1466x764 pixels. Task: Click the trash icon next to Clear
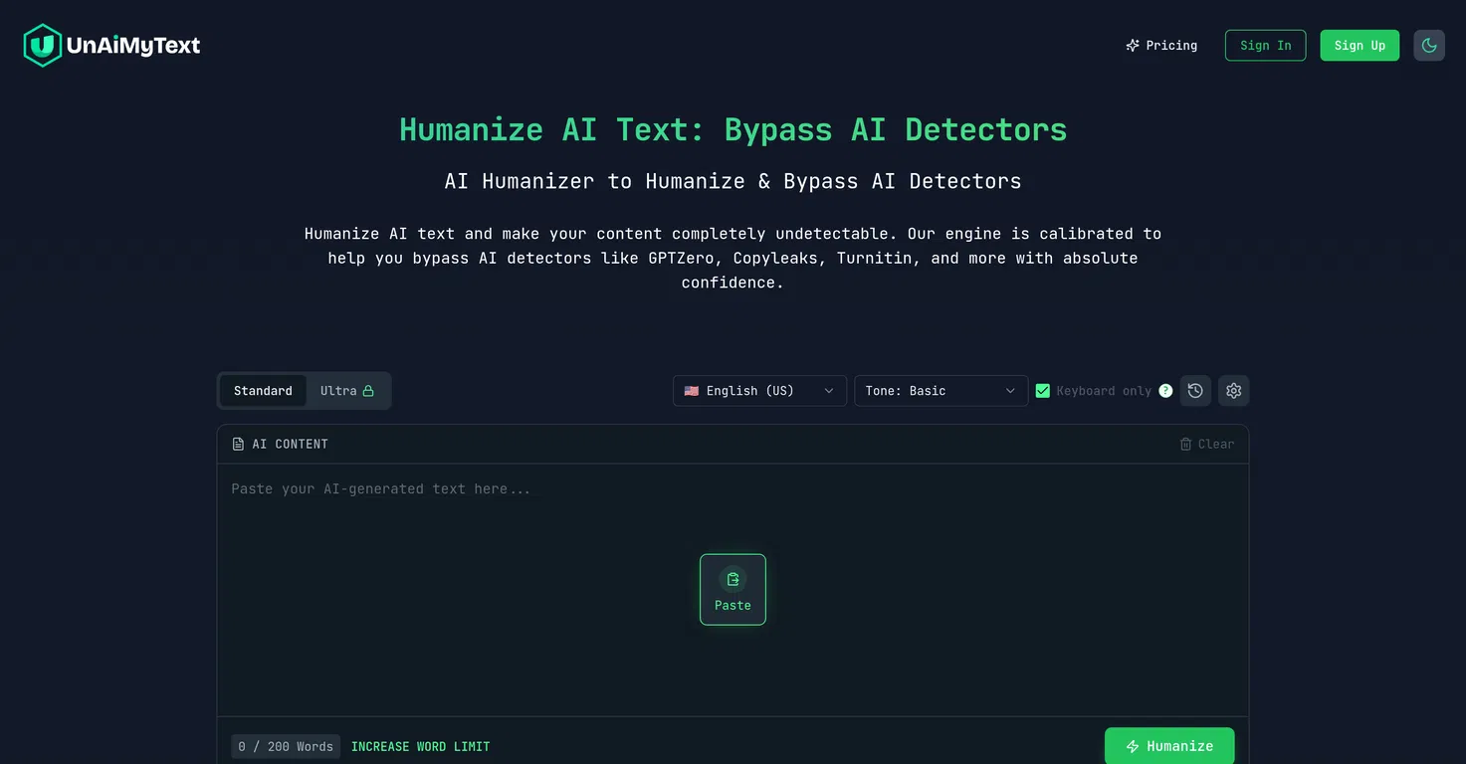click(x=1185, y=445)
